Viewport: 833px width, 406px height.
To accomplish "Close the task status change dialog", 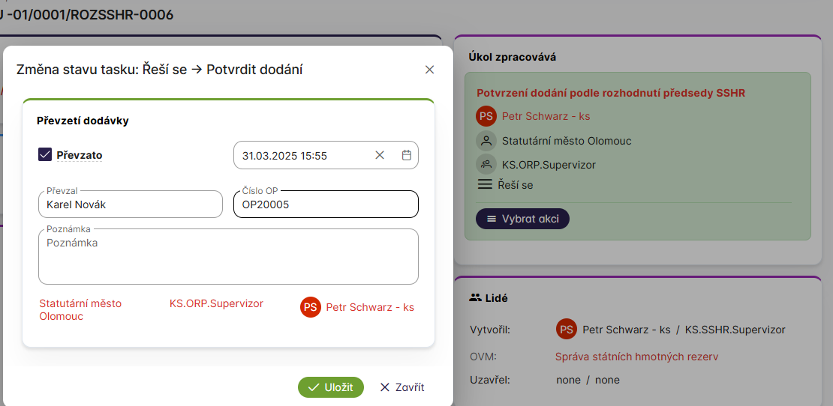I will pyautogui.click(x=429, y=70).
